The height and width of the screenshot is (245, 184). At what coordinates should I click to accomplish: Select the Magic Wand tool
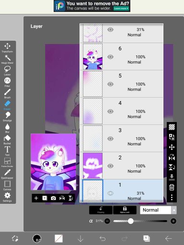point(7,59)
